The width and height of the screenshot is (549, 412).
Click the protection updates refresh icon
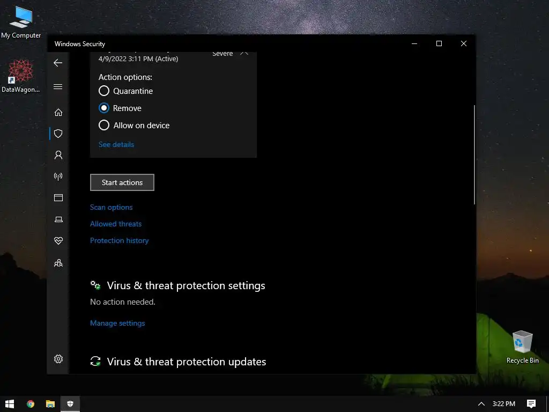click(95, 361)
